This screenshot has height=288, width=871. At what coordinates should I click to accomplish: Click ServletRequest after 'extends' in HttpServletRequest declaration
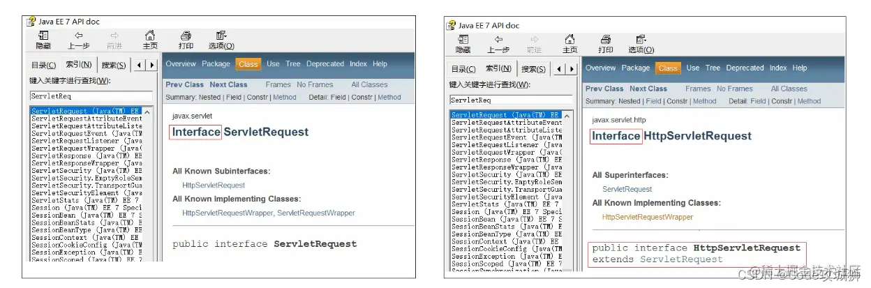681,259
